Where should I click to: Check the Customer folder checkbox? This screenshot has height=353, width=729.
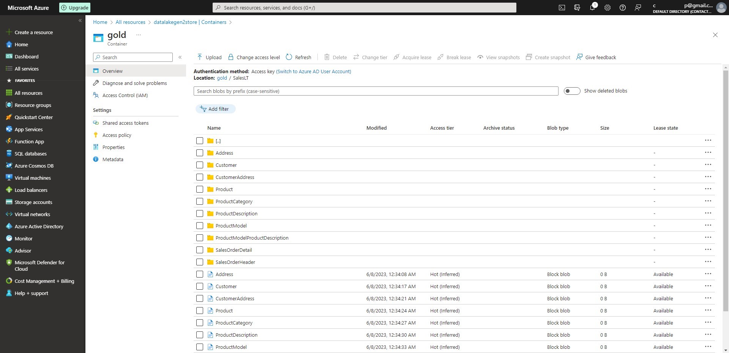pos(200,165)
